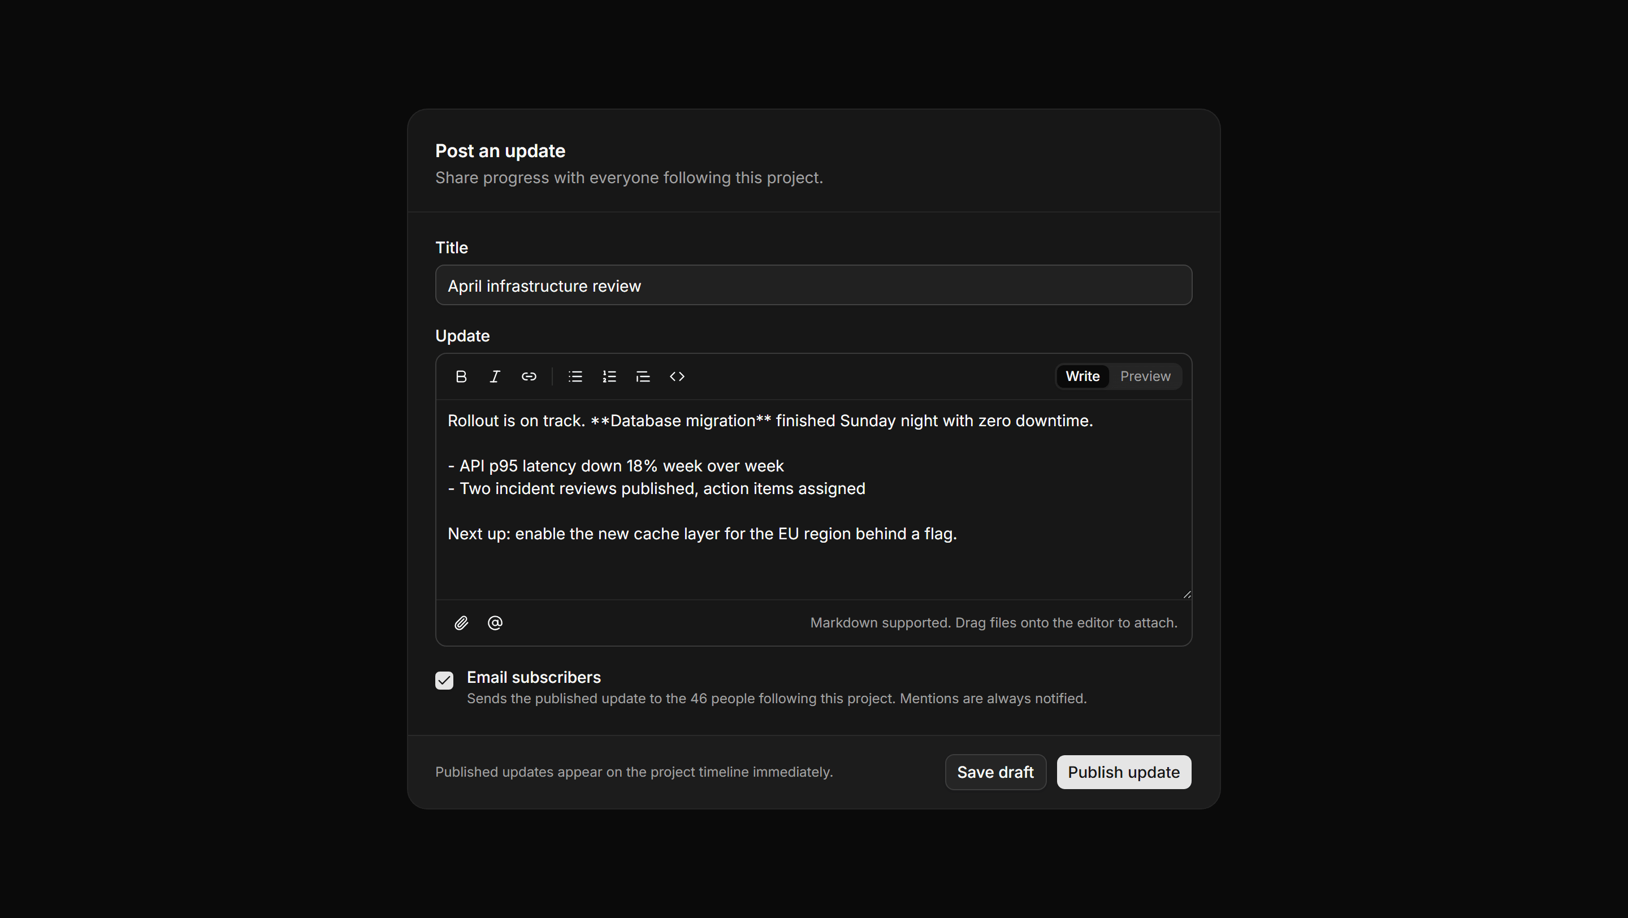Click the "Rollout is on track" first line

pos(770,421)
